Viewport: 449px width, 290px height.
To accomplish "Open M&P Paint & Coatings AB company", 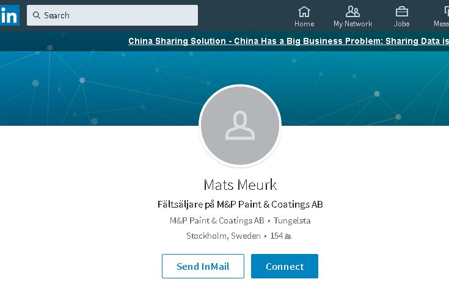I will click(217, 220).
